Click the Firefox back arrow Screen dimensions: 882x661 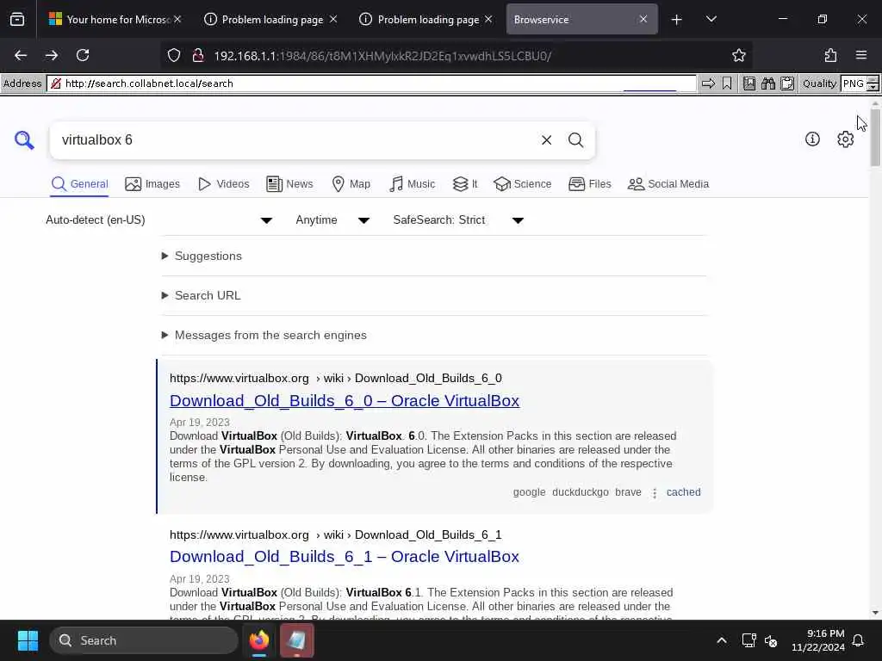pos(21,55)
